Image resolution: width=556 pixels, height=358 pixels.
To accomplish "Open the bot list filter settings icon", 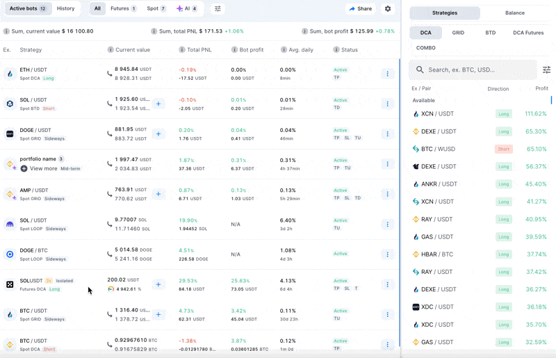I will [218, 9].
